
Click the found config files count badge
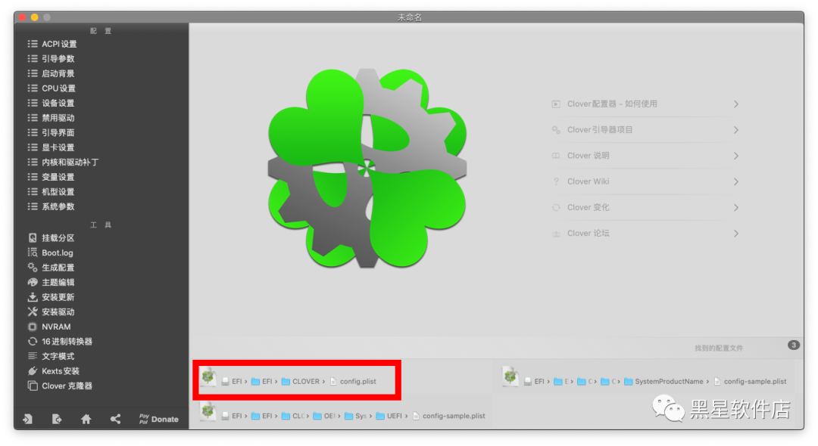coord(794,345)
